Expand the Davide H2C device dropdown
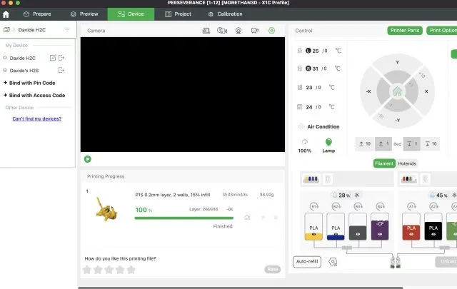The width and height of the screenshot is (457, 289). pyautogui.click(x=67, y=30)
